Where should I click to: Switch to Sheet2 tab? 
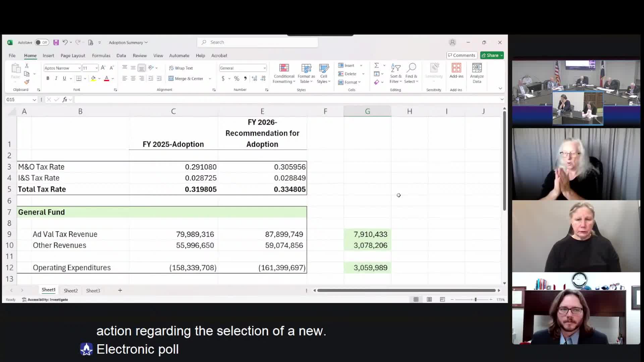(x=70, y=291)
